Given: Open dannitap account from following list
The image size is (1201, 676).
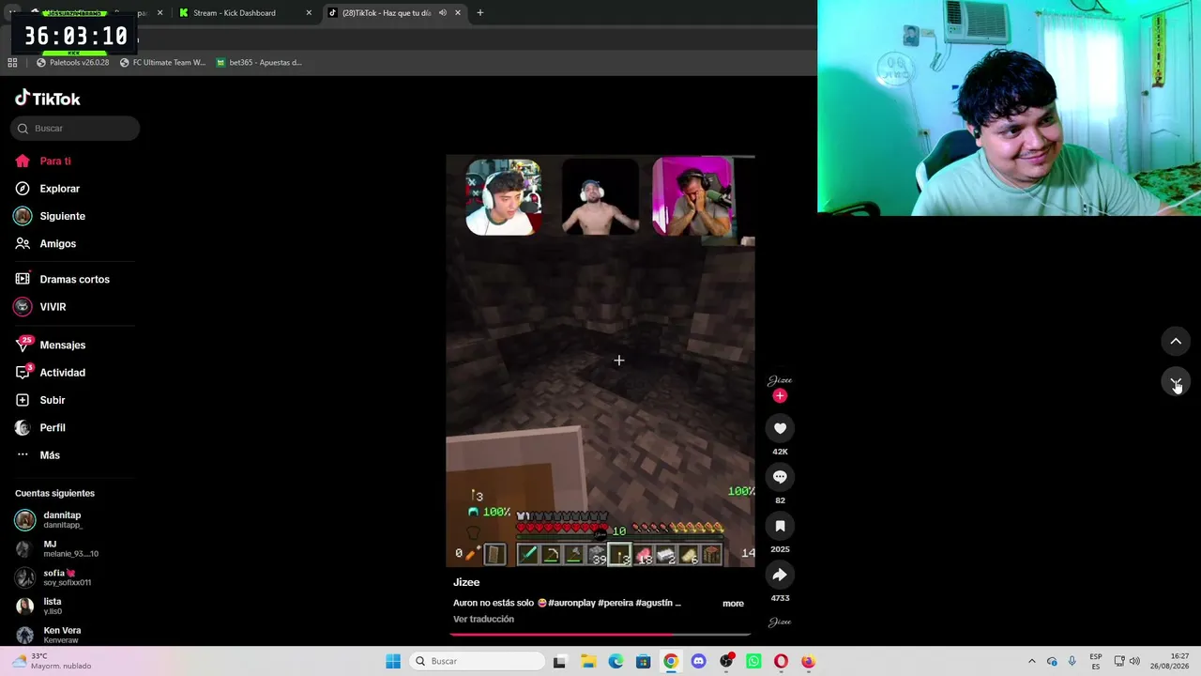Looking at the screenshot, I should 49,520.
